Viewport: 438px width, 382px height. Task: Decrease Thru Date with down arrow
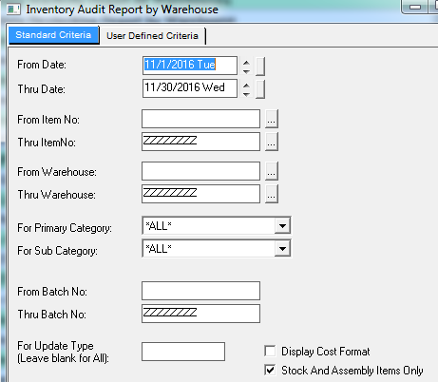[x=246, y=94]
